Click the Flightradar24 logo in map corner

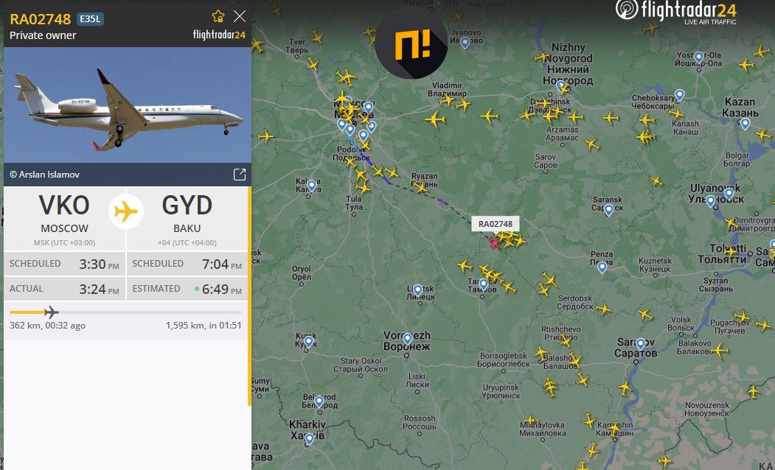(x=676, y=12)
